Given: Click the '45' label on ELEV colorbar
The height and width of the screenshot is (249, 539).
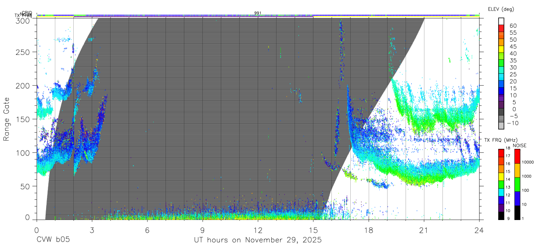Looking at the screenshot, I should [x=513, y=47].
